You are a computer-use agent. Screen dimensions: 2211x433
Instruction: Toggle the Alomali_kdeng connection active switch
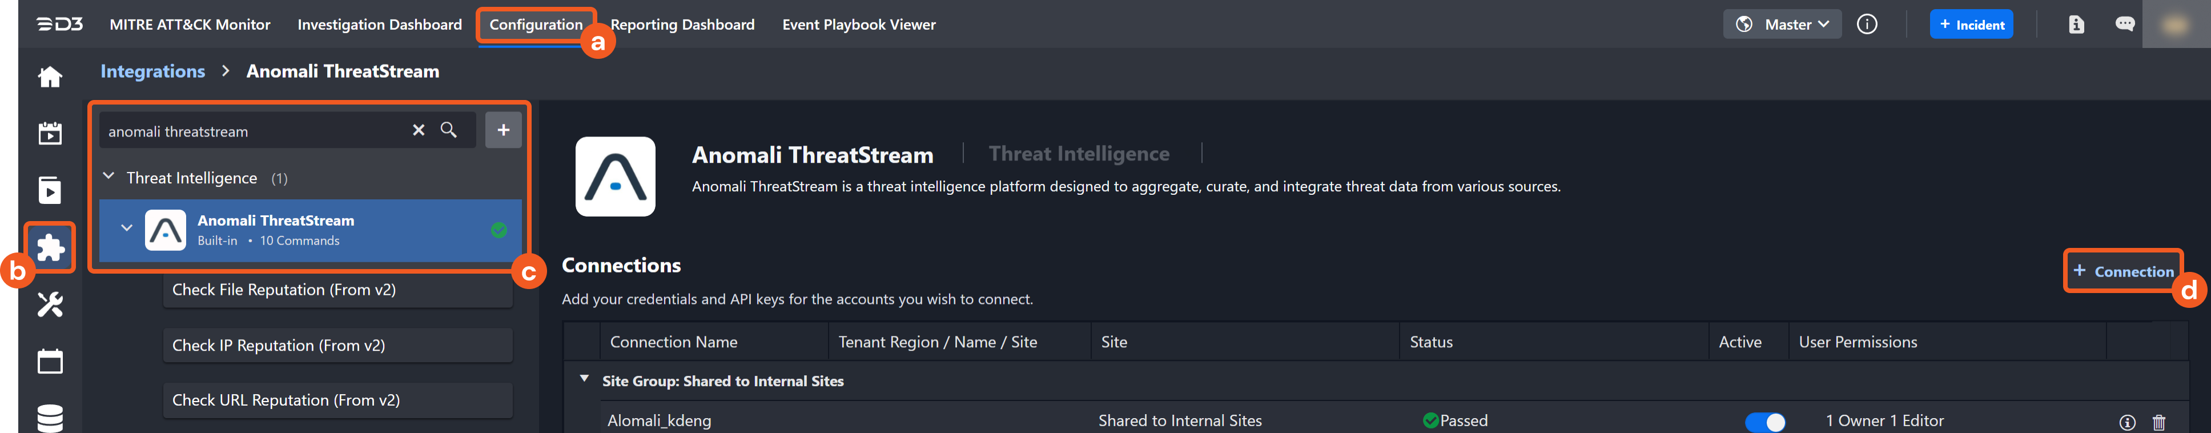tap(1764, 422)
